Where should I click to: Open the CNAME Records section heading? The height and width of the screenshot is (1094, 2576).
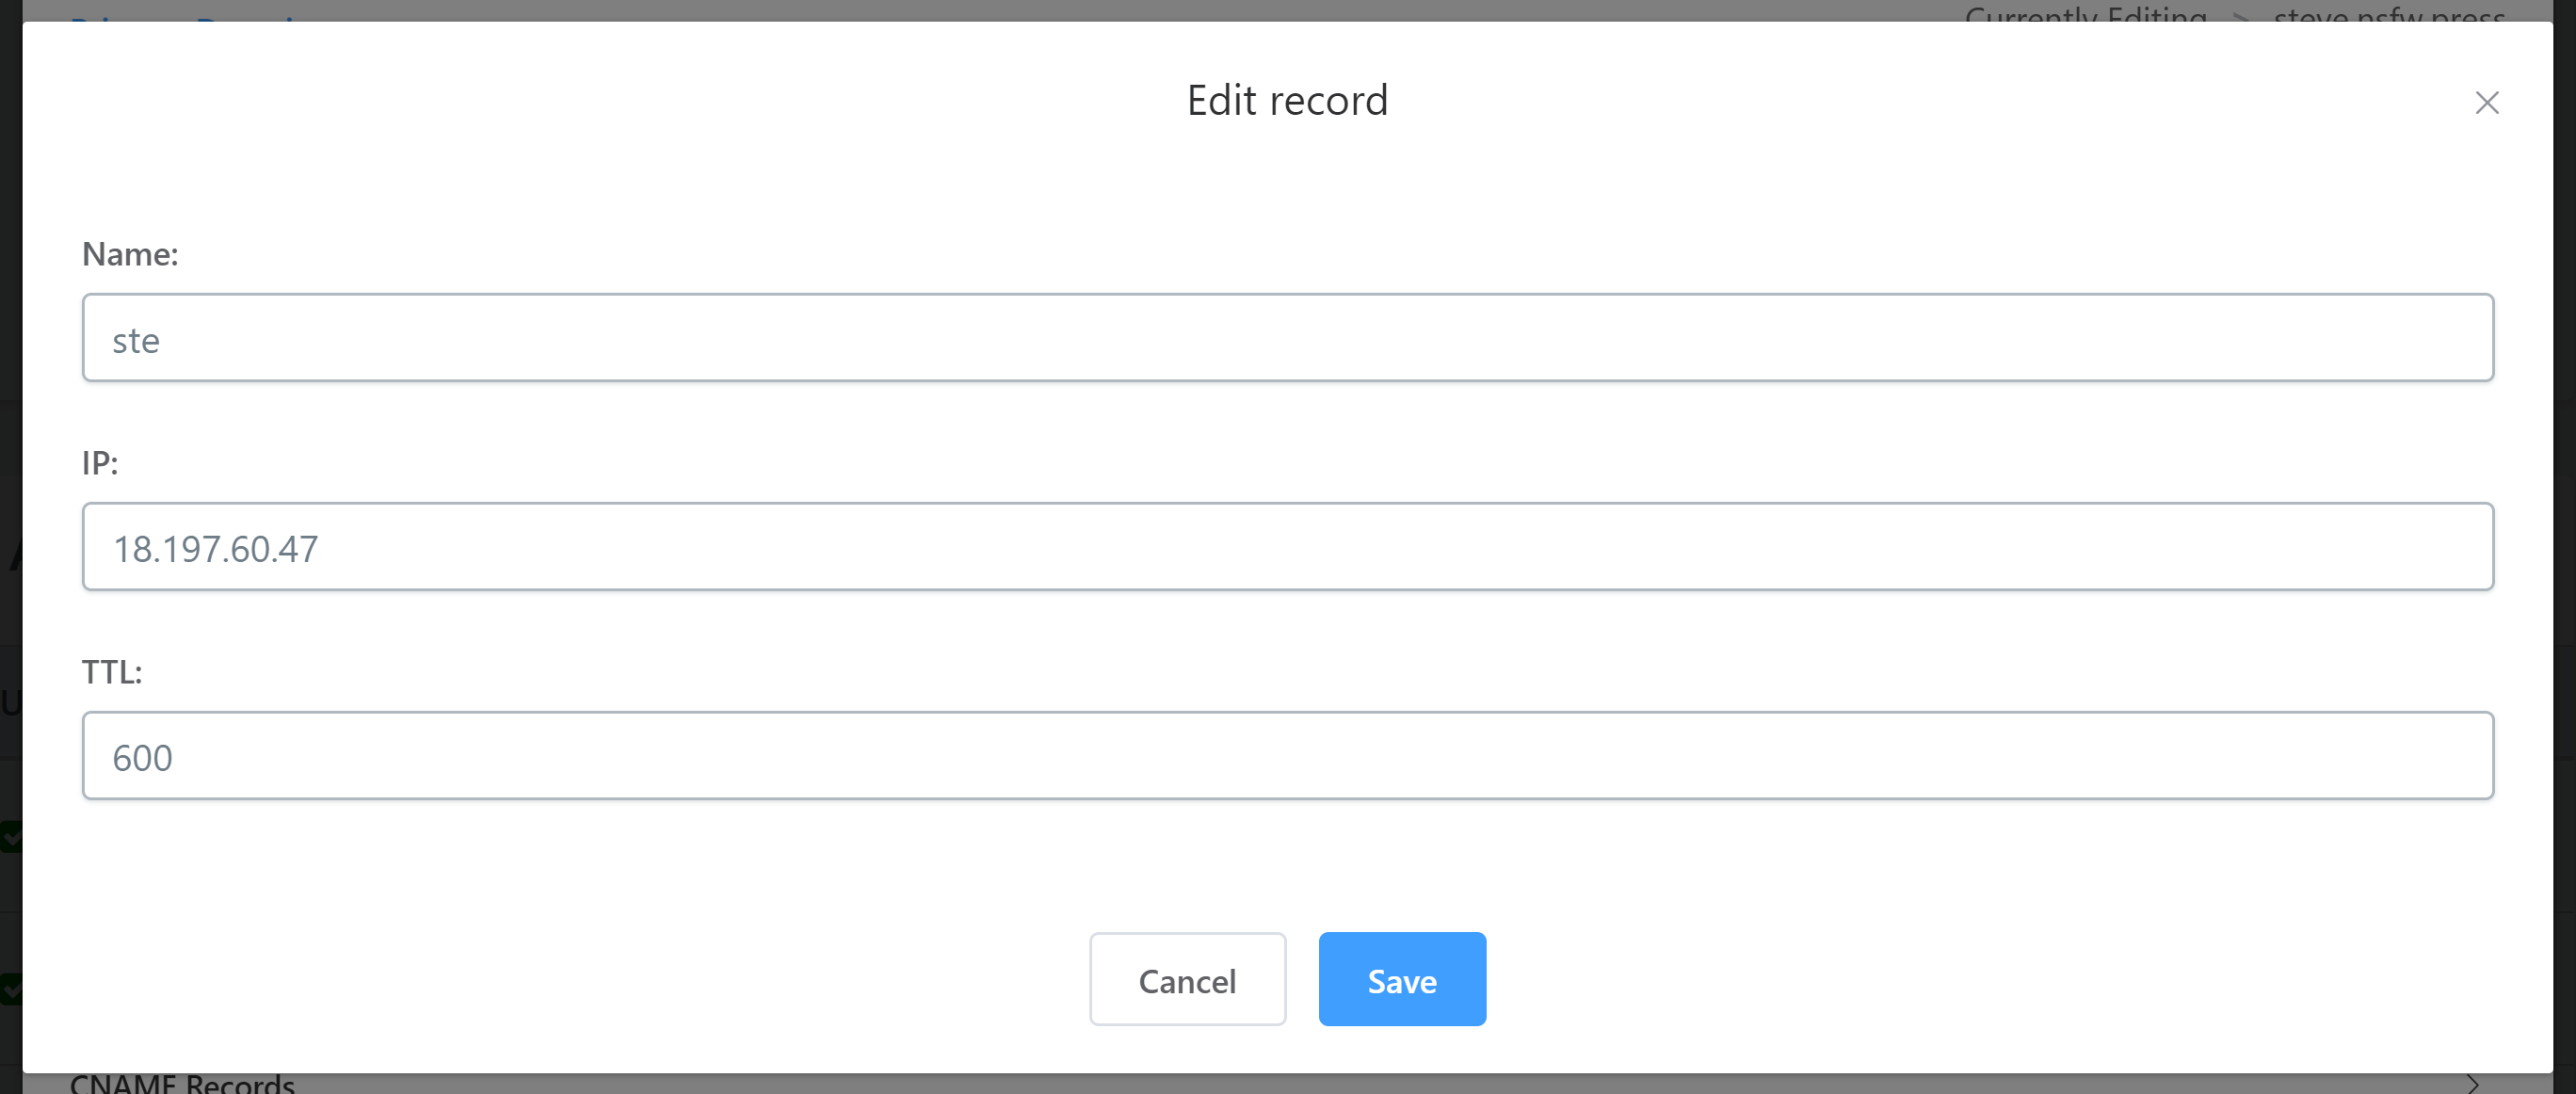(x=182, y=1084)
